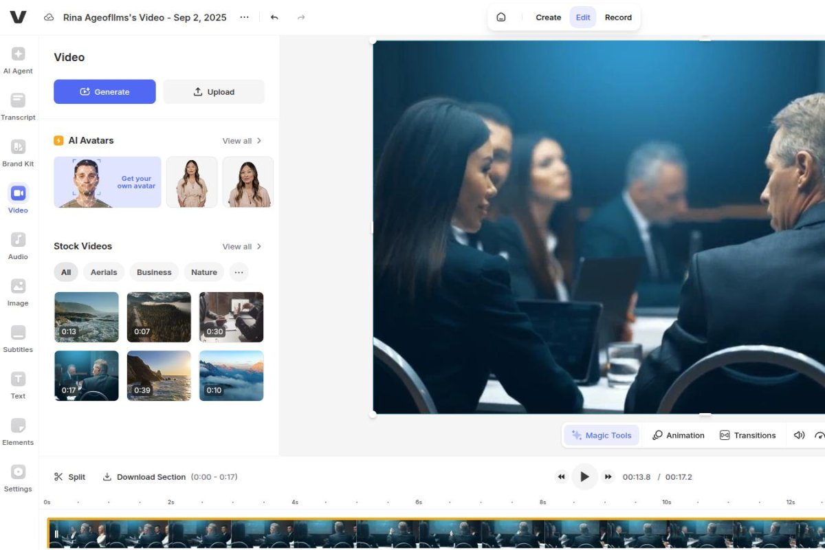Click the Upload button
This screenshot has width=825, height=550.
[x=213, y=91]
